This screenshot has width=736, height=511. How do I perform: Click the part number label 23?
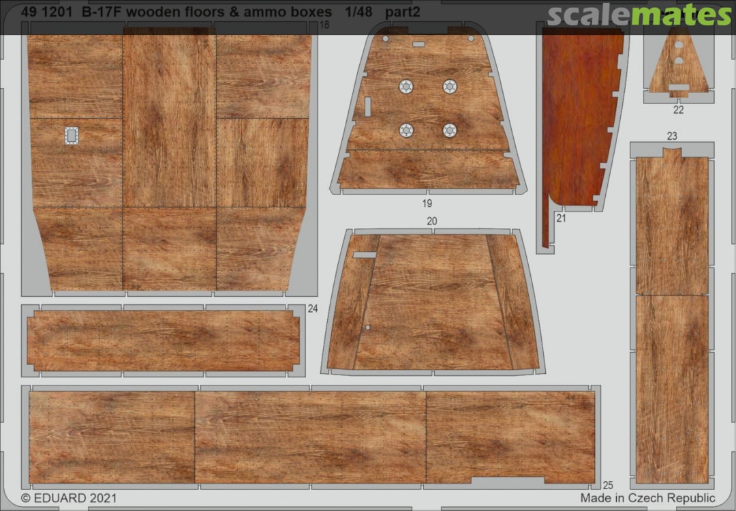(672, 136)
